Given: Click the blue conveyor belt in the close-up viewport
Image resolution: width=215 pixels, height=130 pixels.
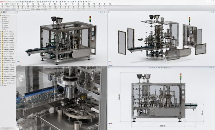Looking at the screenshot, I should tap(39, 93).
